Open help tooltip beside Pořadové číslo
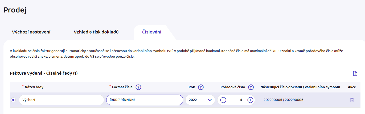This screenshot has height=114, width=365. tap(251, 87)
